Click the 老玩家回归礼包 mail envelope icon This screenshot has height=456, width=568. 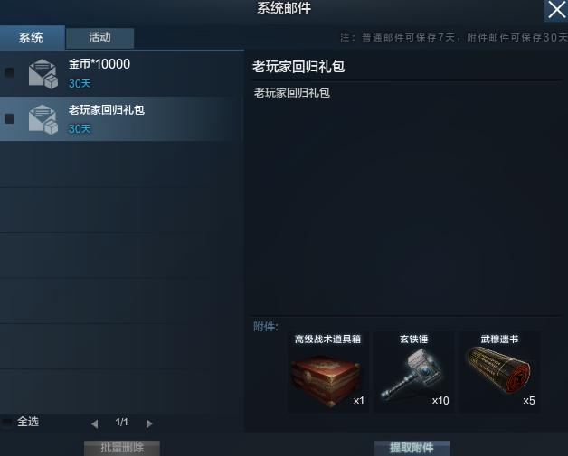pos(43,119)
